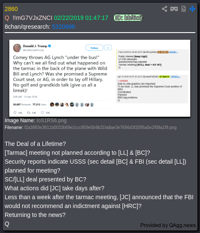Click the heart like icon

click(42, 112)
